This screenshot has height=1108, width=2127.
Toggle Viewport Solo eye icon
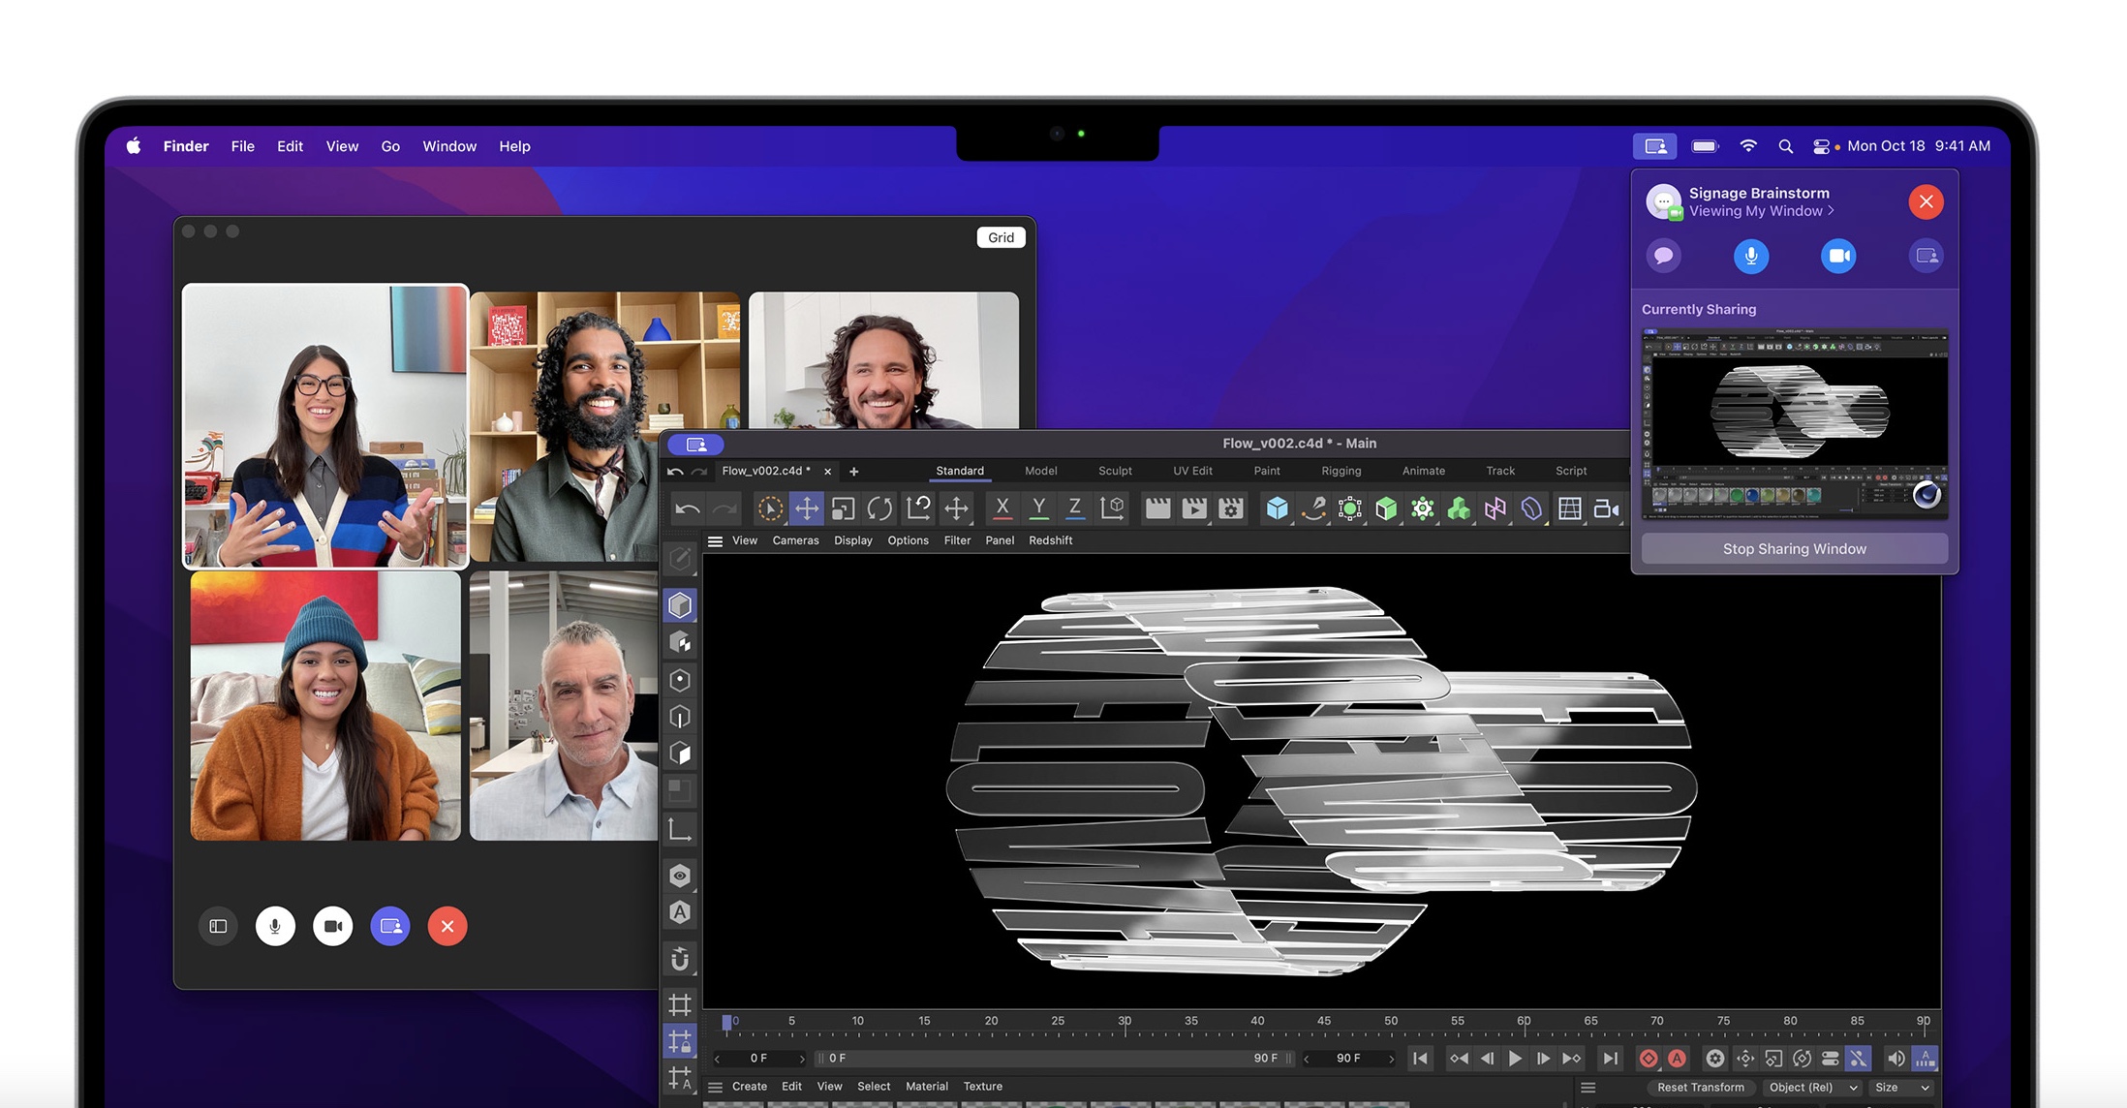[680, 876]
